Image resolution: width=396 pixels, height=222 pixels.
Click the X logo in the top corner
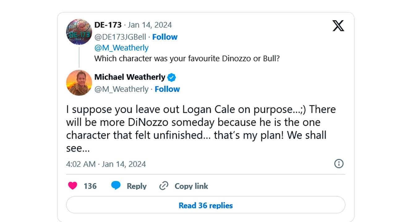[x=338, y=26]
